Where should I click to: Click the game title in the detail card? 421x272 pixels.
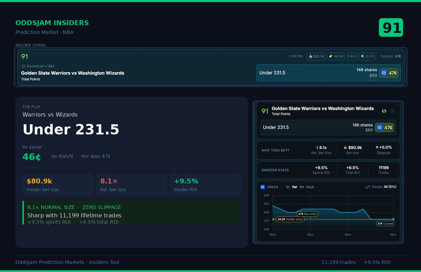(323, 109)
